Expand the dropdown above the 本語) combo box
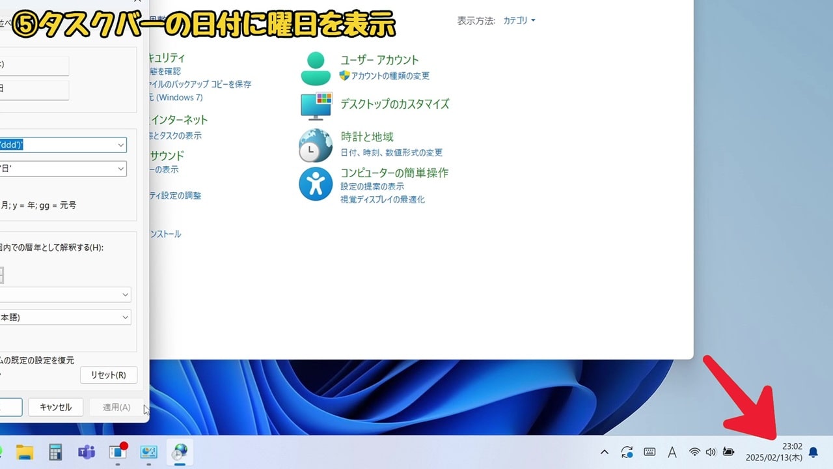Screen dimensions: 833x469 point(126,294)
